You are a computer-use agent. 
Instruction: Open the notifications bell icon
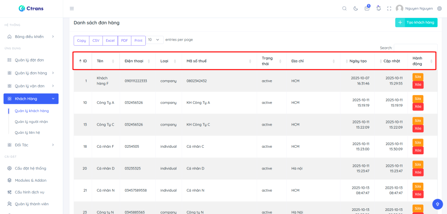[x=378, y=8]
